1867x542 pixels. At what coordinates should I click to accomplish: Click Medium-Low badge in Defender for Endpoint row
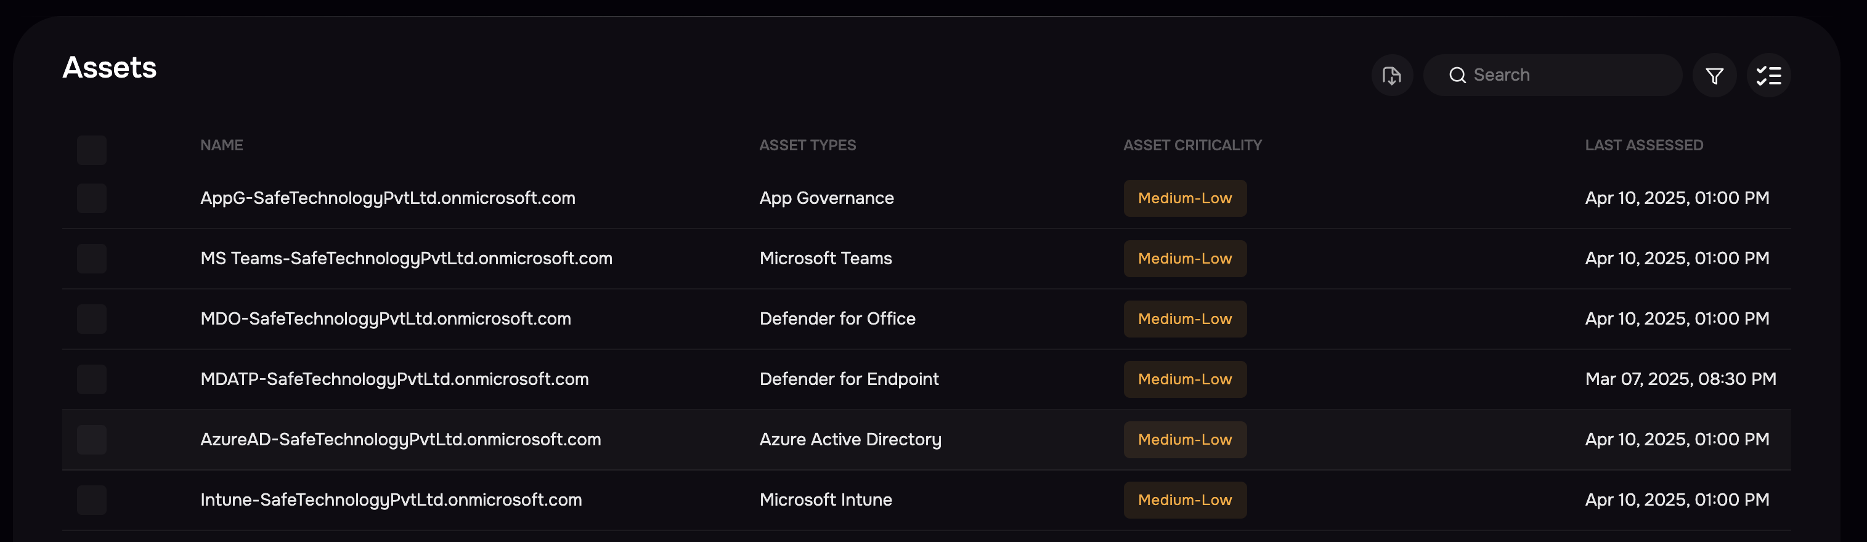(1185, 379)
